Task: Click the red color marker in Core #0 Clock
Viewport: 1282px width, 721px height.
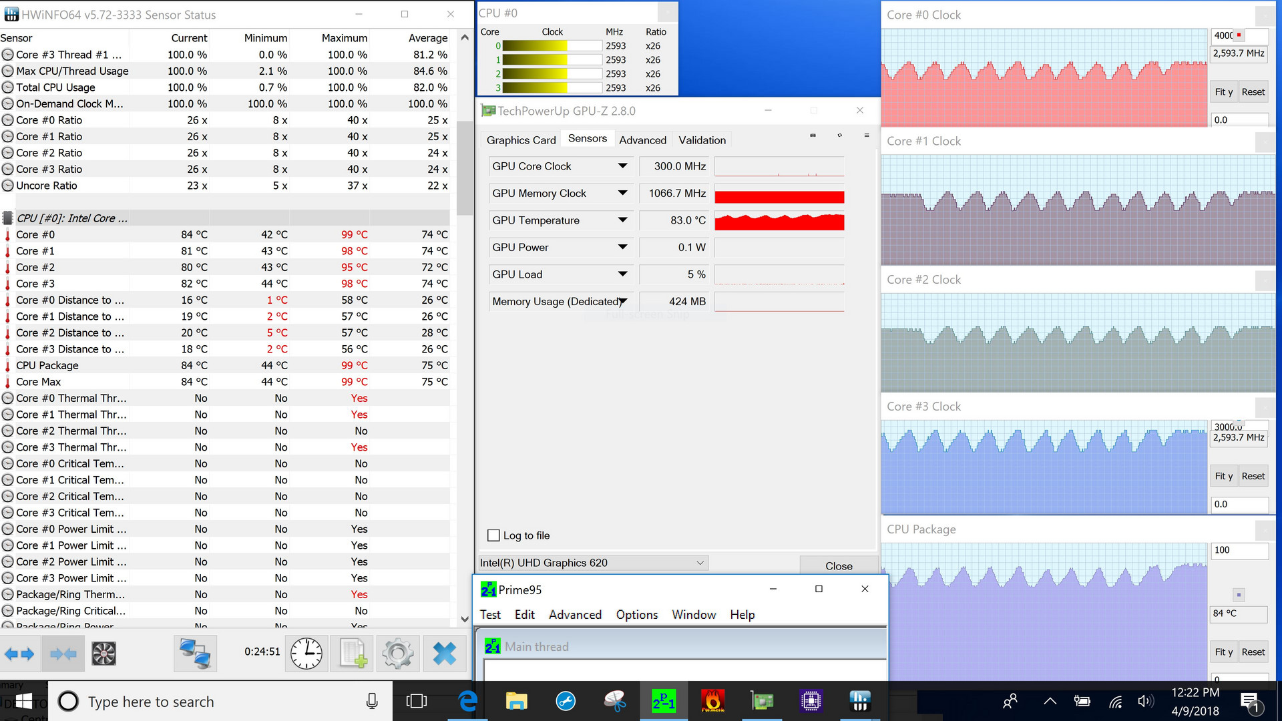Action: pos(1239,35)
